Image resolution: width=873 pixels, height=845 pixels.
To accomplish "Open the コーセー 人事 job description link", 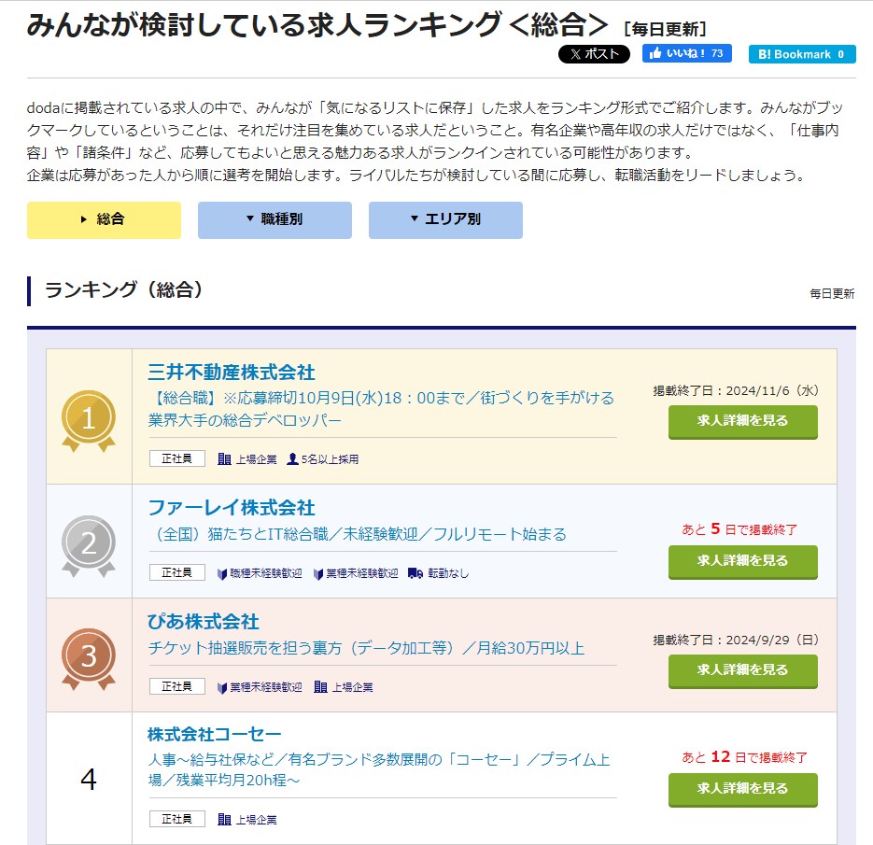I will point(379,770).
